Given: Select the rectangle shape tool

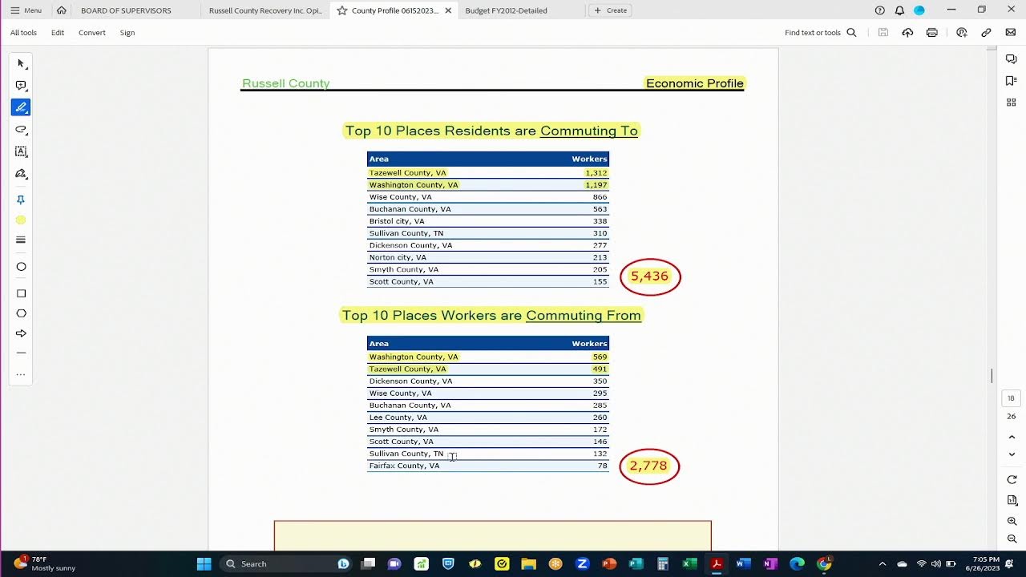Looking at the screenshot, I should [21, 293].
